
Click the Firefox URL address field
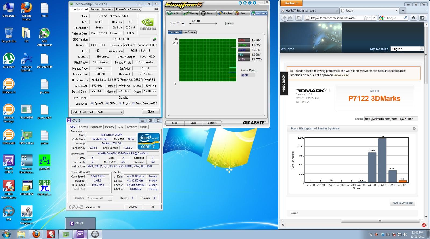coord(337,18)
